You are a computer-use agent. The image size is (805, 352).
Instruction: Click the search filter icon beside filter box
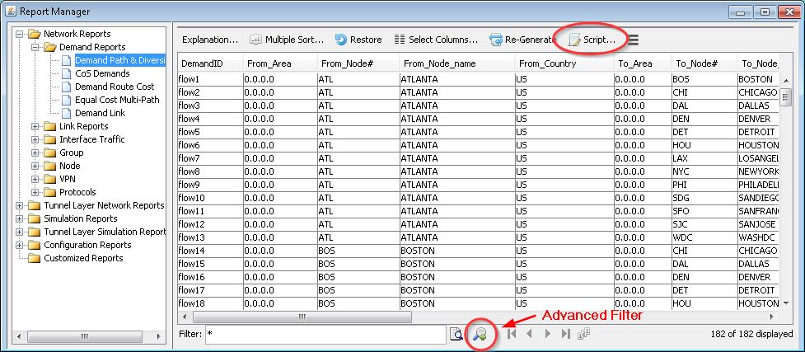[456, 334]
